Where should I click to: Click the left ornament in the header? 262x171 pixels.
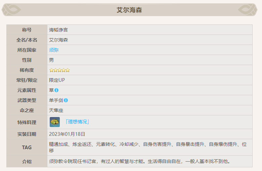[11, 10]
